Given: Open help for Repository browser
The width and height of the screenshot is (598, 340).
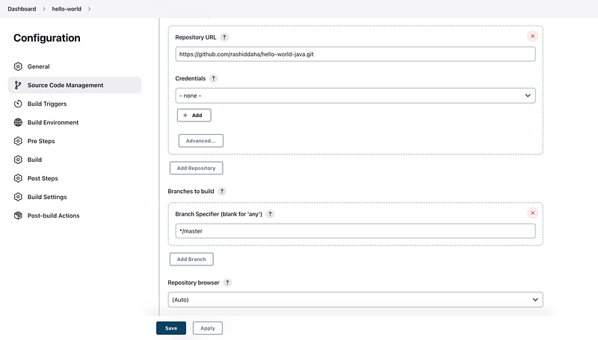Looking at the screenshot, I should [x=227, y=283].
